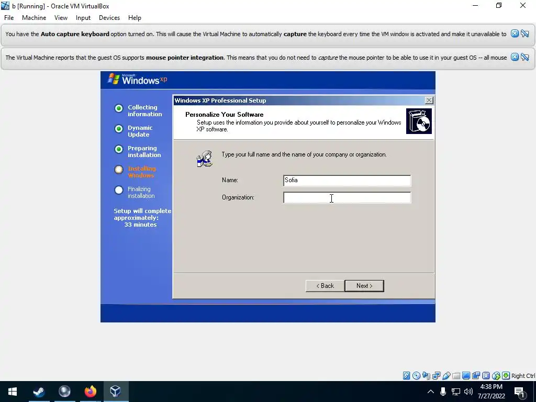The image size is (536, 402).
Task: Open the Devices menu
Action: pyautogui.click(x=109, y=18)
